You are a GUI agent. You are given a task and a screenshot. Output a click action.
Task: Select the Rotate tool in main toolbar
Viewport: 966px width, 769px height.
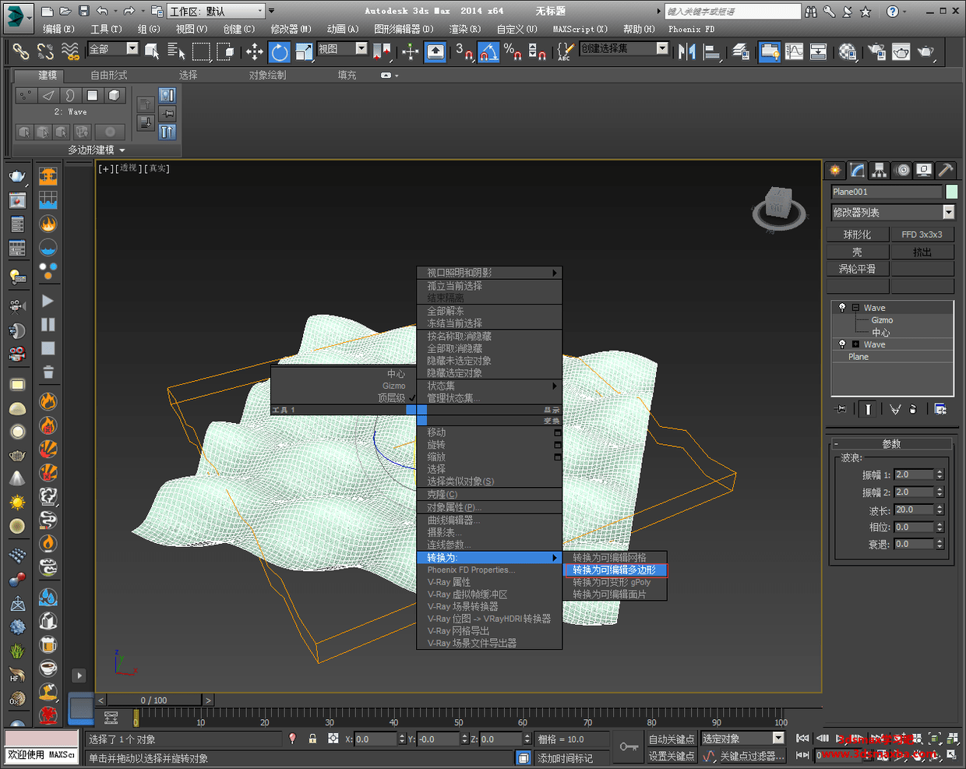(x=279, y=52)
